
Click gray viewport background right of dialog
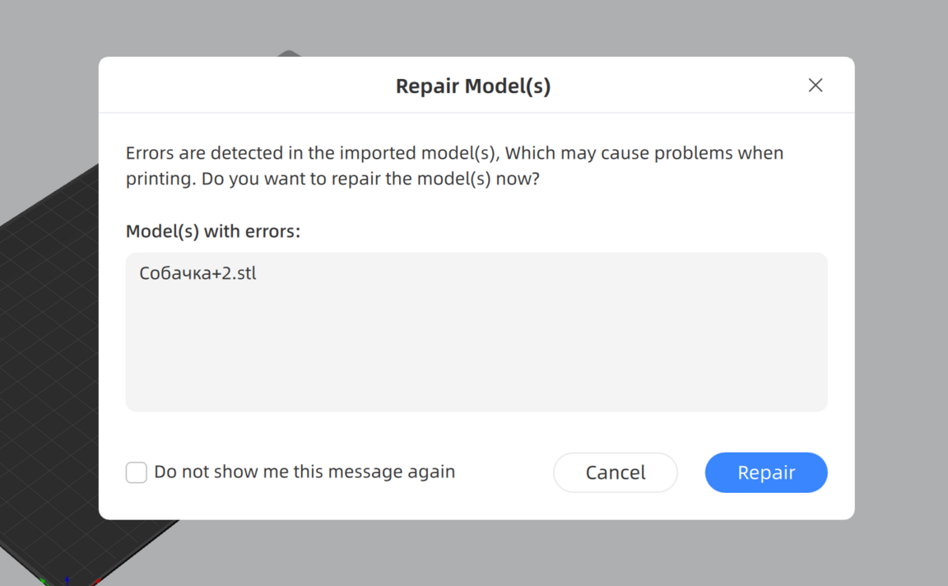point(901,288)
